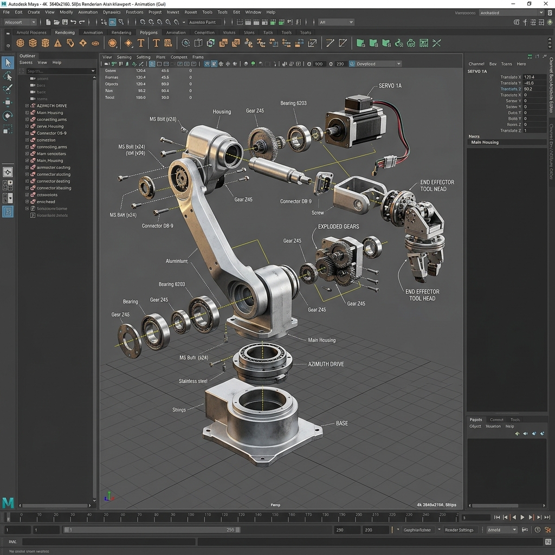Open a scene with the folder icon
Viewport: 555px width, 555px height.
click(56, 22)
